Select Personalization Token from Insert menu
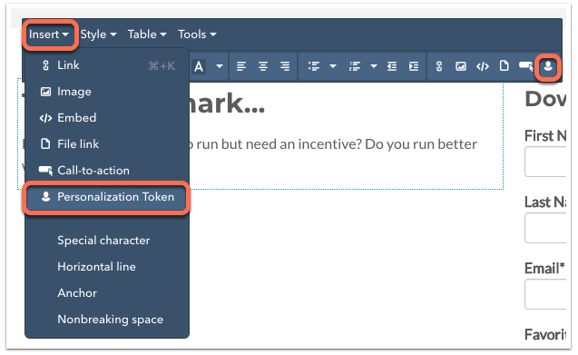Screen dimensions: 578x355 [106, 197]
